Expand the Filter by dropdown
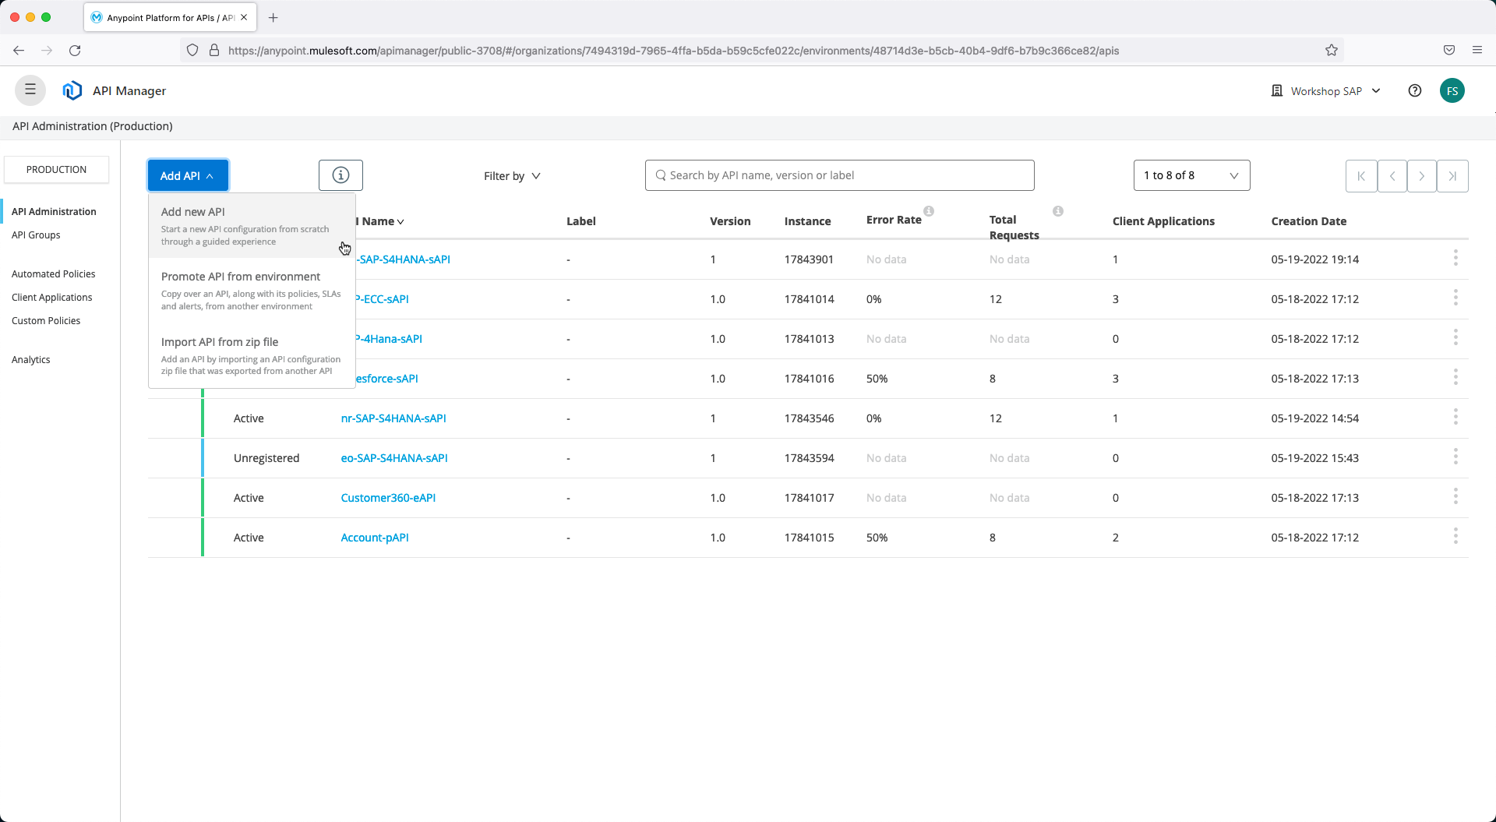The width and height of the screenshot is (1496, 822). 512,176
